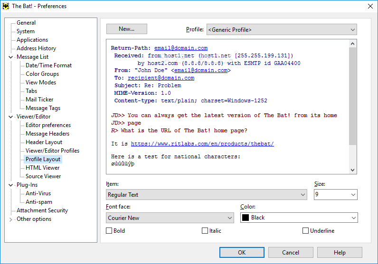The width and height of the screenshot is (378, 264).
Task: Click the Subject: Re: Problem preview line
Action: [x=148, y=85]
